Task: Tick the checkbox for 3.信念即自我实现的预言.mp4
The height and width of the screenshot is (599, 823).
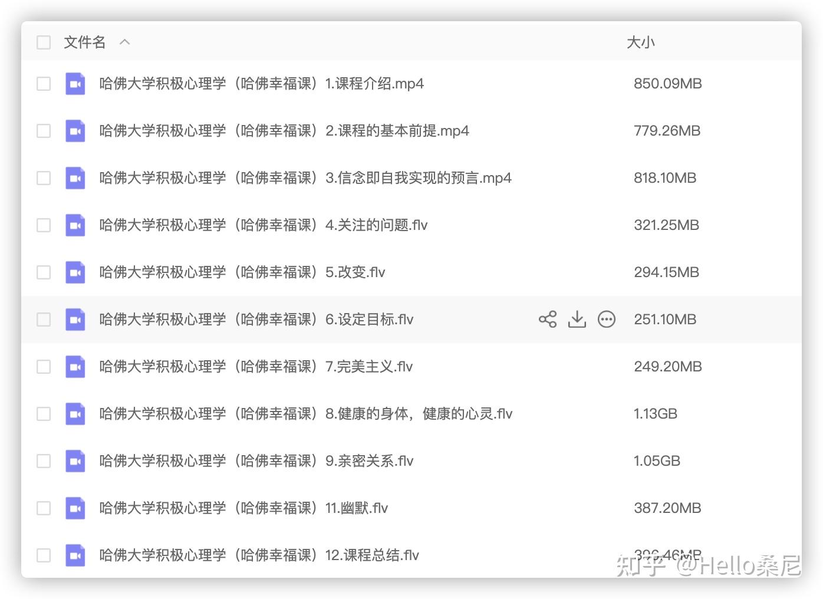Action: (x=44, y=178)
